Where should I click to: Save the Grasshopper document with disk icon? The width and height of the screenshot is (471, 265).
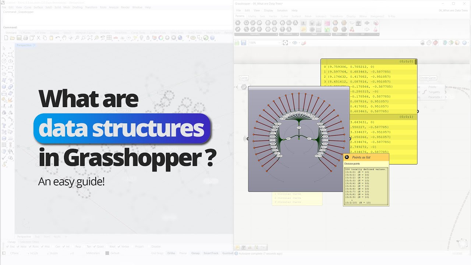[244, 43]
